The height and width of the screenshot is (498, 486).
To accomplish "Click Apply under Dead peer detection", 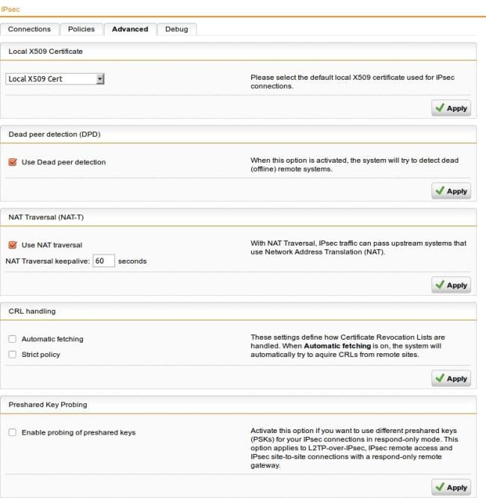I will coord(451,191).
